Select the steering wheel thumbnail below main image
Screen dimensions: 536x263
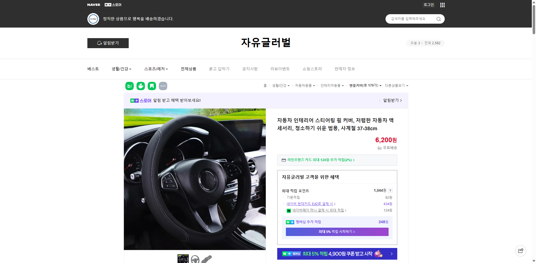195,259
